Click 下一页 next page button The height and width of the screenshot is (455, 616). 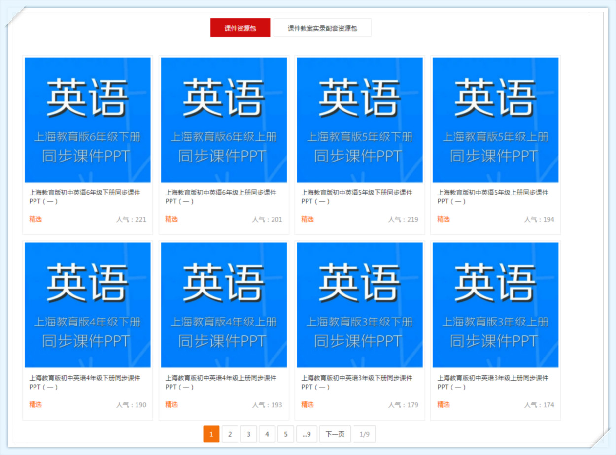point(335,434)
